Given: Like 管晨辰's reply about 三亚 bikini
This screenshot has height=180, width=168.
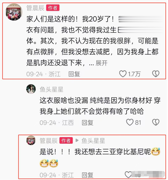Looking at the screenshot, I should 128,175.
